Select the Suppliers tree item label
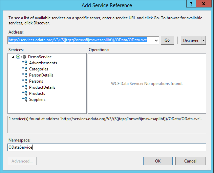The height and width of the screenshot is (173, 214). click(37, 100)
